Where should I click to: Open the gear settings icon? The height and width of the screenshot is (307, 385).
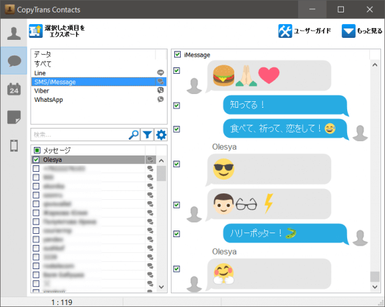[161, 135]
